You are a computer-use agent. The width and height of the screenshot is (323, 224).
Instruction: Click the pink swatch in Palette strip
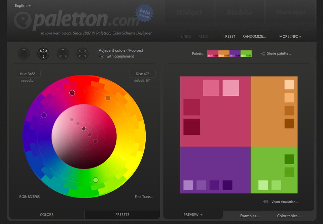tap(213, 53)
